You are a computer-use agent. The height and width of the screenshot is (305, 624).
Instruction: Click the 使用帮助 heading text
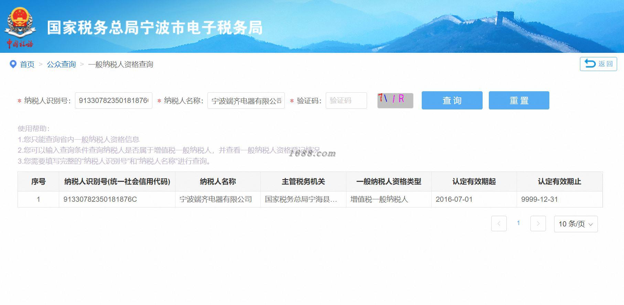pos(34,129)
